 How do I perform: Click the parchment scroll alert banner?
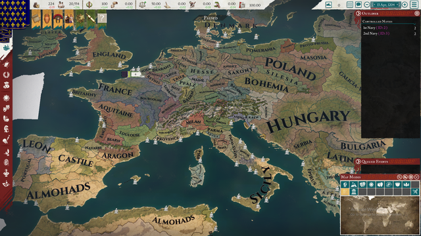tap(91, 20)
